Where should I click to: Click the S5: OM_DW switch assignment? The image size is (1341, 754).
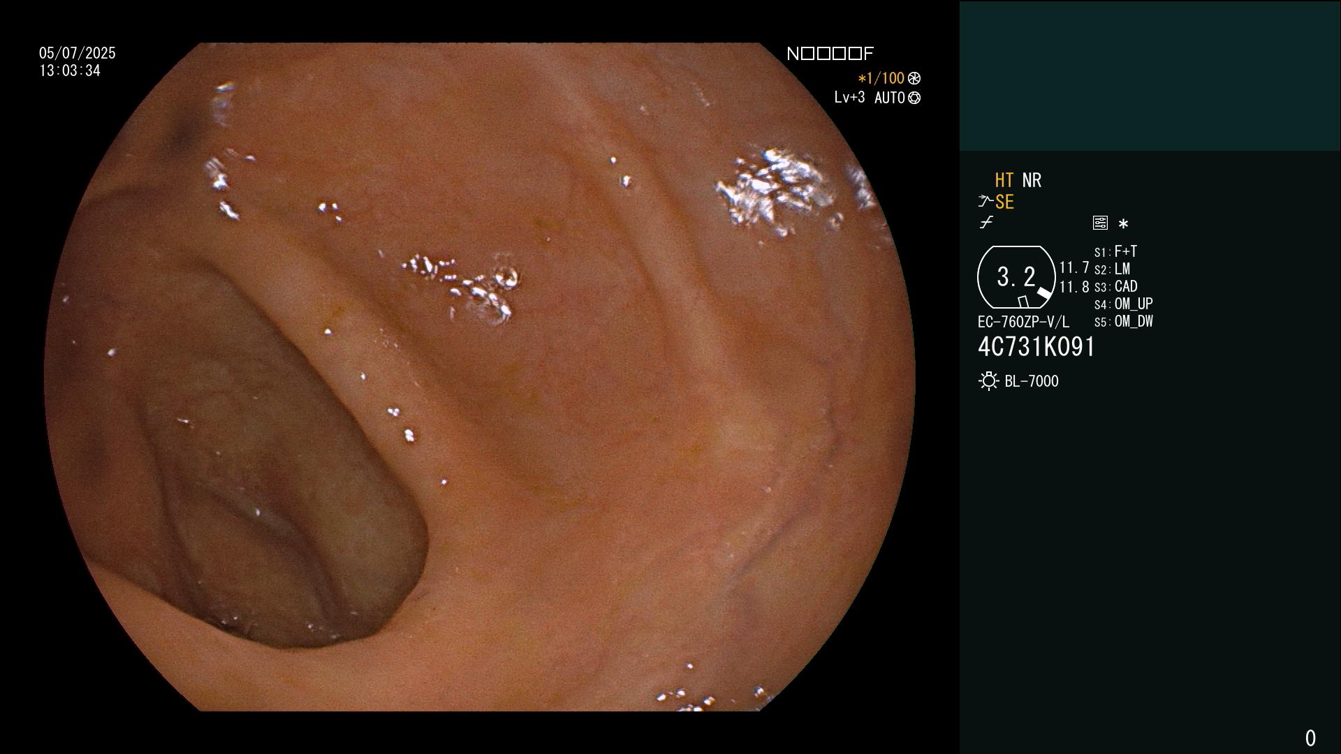[1123, 321]
